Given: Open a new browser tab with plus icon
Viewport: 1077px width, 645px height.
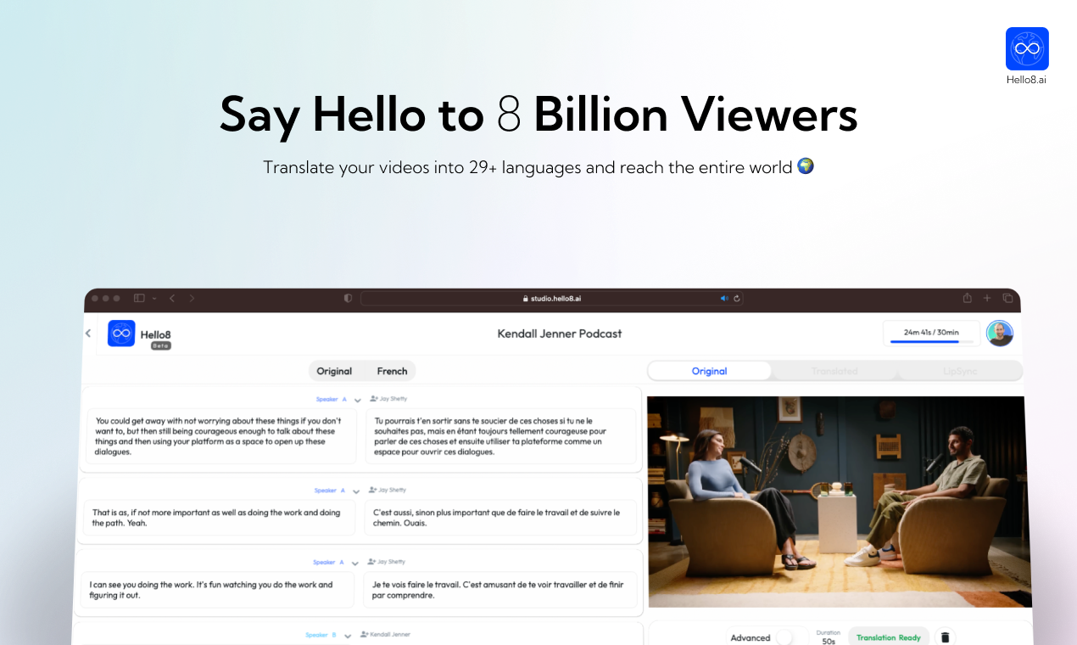Looking at the screenshot, I should click(x=987, y=299).
